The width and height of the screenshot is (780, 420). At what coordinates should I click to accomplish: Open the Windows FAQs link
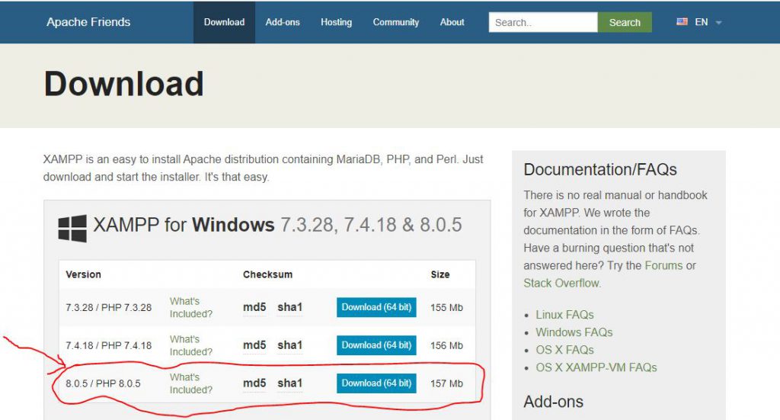pos(574,332)
